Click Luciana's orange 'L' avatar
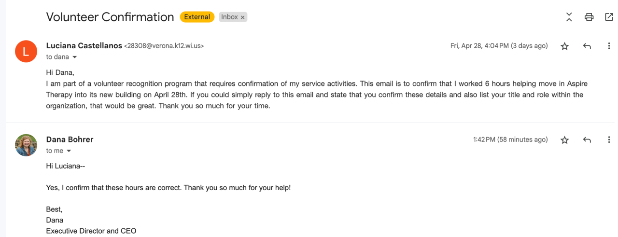Screen dimensions: 618x237 click(26, 51)
